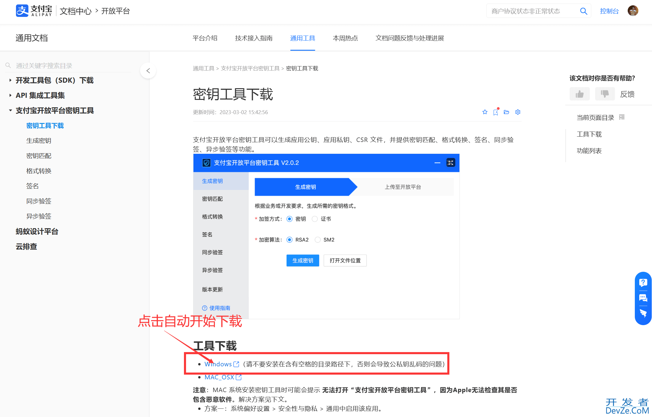Focus the header search input field
Viewport: 652px width, 417px height.
click(533, 11)
